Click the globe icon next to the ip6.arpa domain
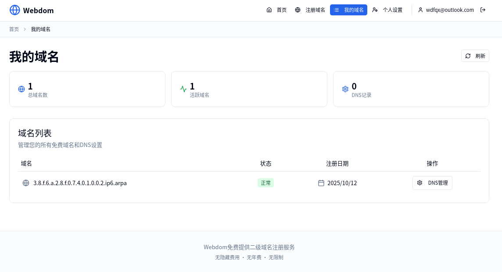This screenshot has height=272, width=502. (x=26, y=183)
